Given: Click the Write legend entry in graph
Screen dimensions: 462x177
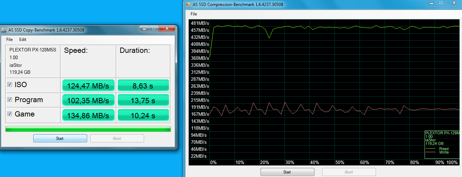Looking at the screenshot, I should coord(444,152).
